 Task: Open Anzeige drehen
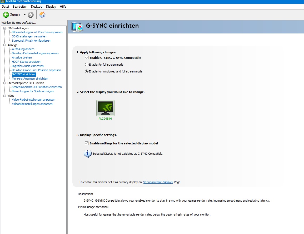click(22, 57)
